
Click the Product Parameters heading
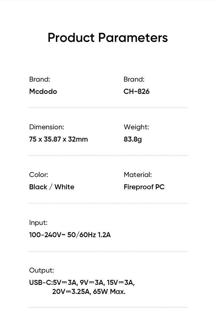click(108, 38)
